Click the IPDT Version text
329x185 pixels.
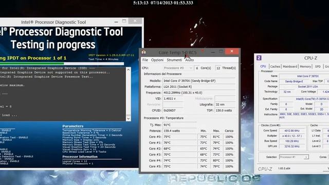(111, 55)
